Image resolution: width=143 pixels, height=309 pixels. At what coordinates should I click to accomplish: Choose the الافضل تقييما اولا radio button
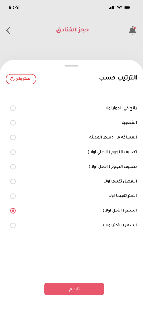[x=13, y=181]
